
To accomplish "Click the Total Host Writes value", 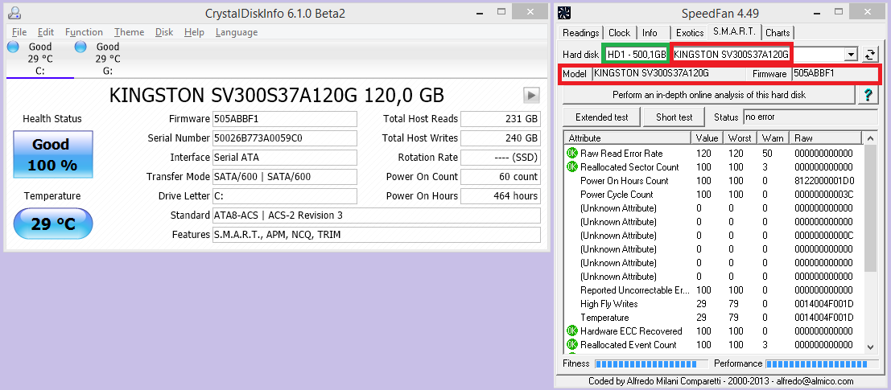I will 500,138.
